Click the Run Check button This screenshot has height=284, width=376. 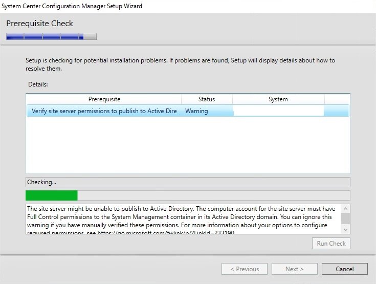pyautogui.click(x=331, y=243)
